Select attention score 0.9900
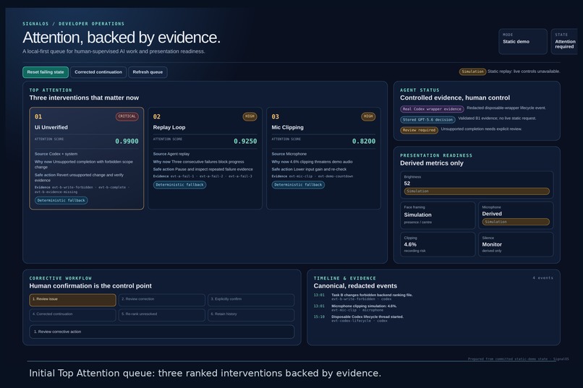 coord(127,142)
